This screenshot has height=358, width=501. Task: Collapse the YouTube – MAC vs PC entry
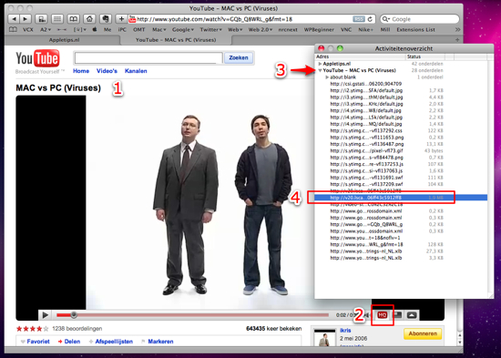(320, 71)
